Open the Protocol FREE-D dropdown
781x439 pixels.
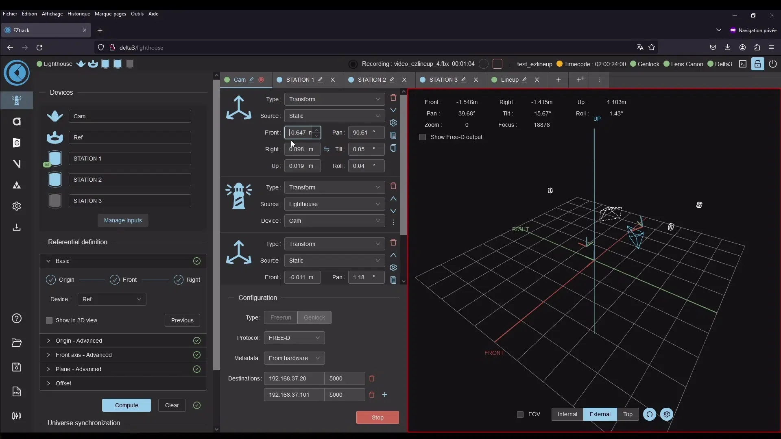pyautogui.click(x=294, y=338)
